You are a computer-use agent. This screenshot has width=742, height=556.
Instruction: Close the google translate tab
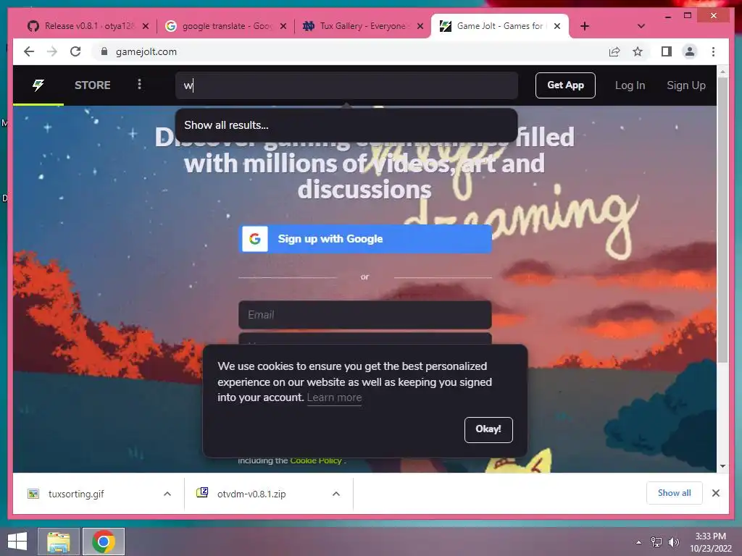283,26
